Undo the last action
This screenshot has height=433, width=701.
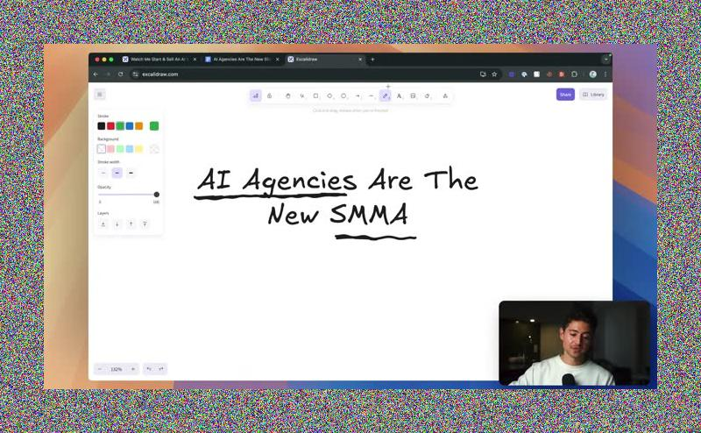coord(149,369)
